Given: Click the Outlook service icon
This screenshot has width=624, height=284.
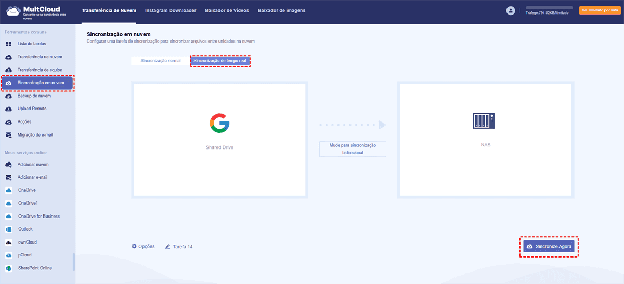Looking at the screenshot, I should click(x=8, y=229).
